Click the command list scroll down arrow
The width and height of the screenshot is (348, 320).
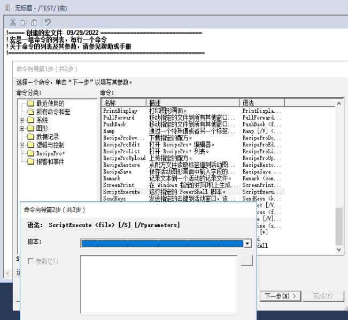tap(339, 249)
